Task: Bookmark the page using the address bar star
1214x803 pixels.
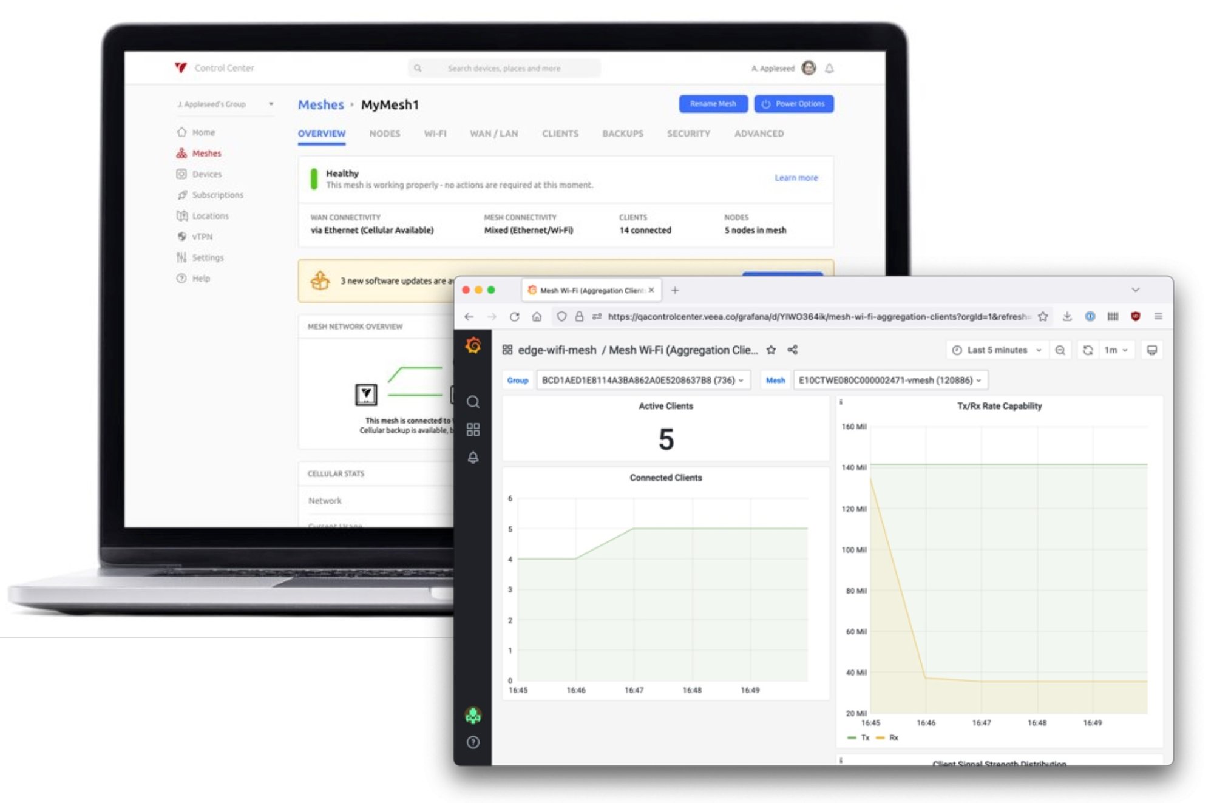Action: point(1043,316)
